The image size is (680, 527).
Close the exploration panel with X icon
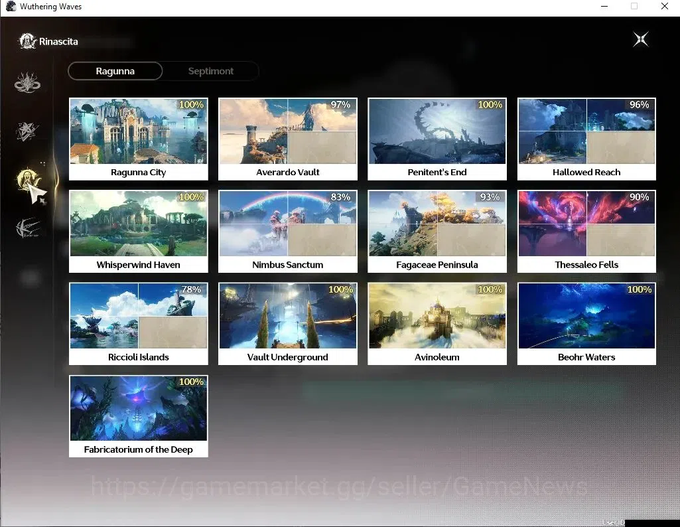point(641,39)
